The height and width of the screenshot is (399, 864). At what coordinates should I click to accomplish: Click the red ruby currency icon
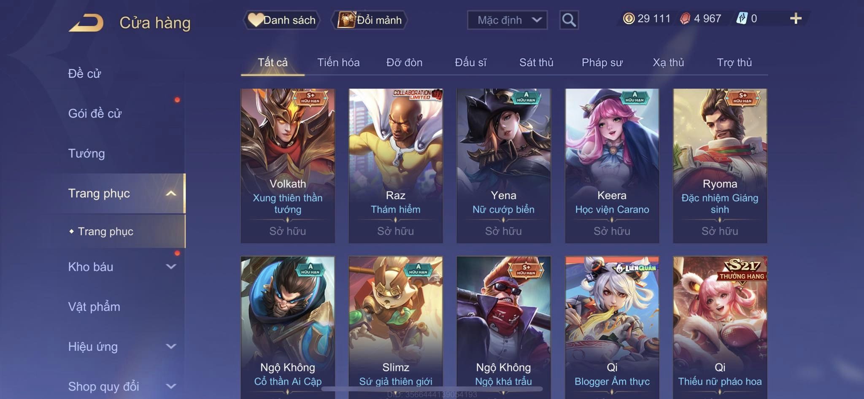[x=685, y=19]
